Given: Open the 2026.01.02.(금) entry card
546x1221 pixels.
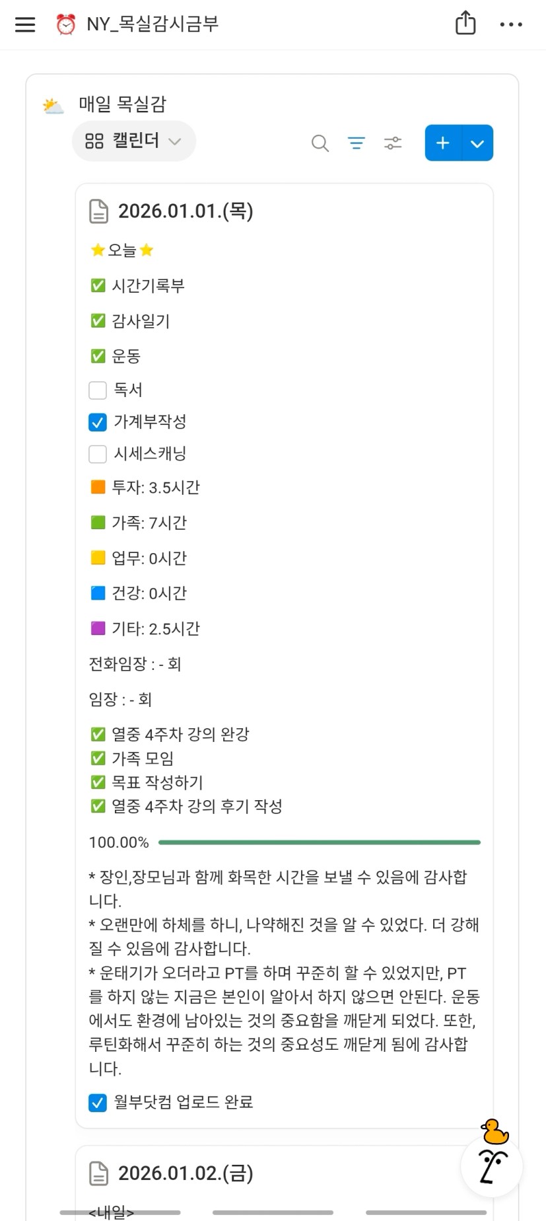Looking at the screenshot, I should [x=186, y=1173].
